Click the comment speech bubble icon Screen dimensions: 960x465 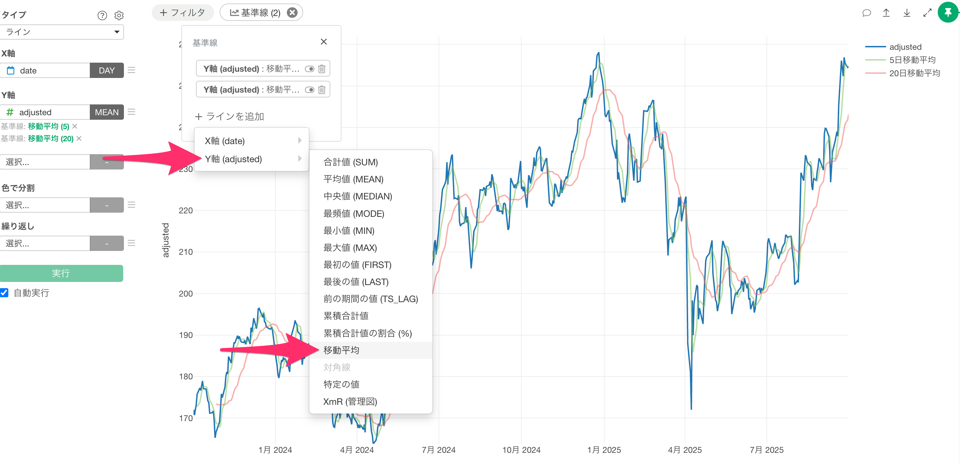tap(866, 13)
